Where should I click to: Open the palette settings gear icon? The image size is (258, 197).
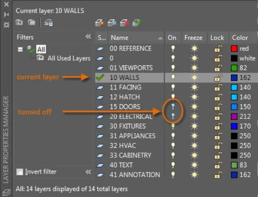(6, 25)
